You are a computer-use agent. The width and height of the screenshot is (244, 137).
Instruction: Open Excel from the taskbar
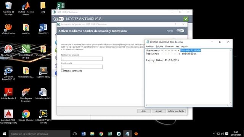pyautogui.click(x=110, y=134)
